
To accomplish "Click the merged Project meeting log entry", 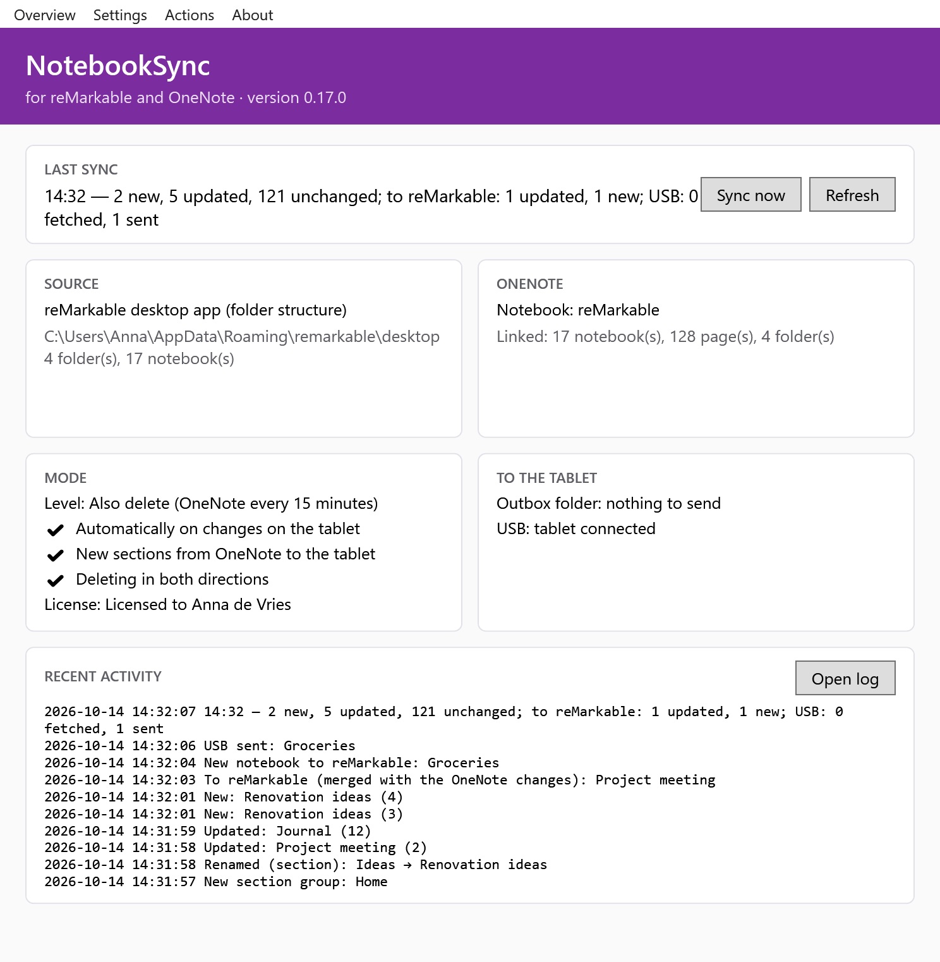I will (x=380, y=780).
